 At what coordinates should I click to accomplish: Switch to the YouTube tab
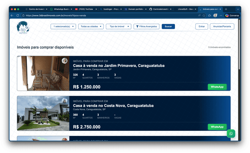coord(86,9)
